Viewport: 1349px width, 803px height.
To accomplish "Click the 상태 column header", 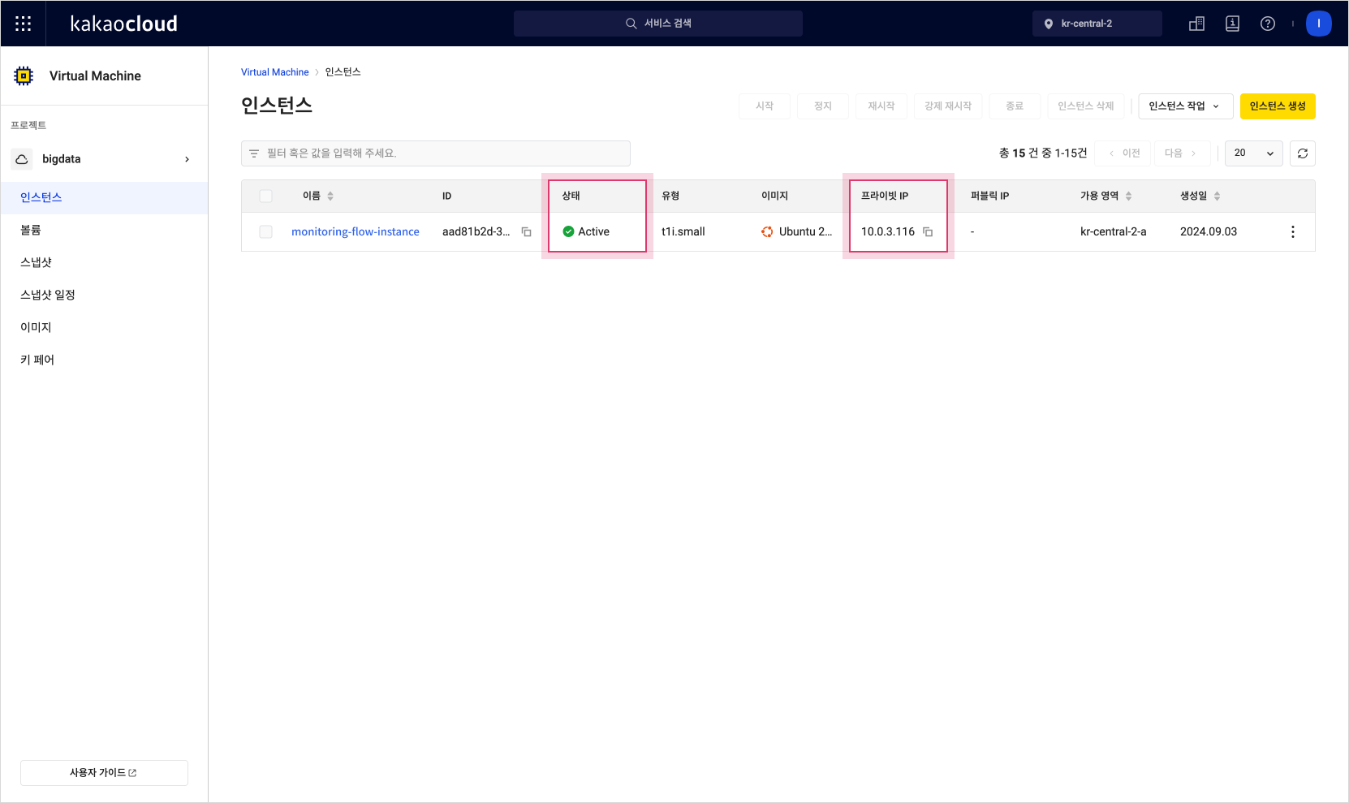I will point(571,196).
